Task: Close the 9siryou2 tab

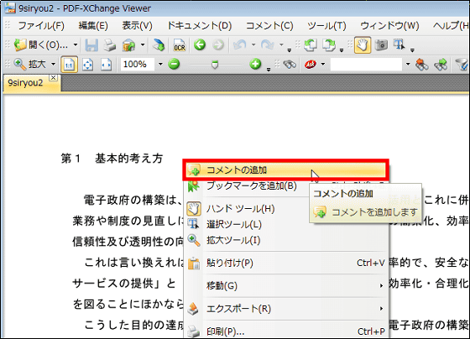Action: pyautogui.click(x=54, y=78)
